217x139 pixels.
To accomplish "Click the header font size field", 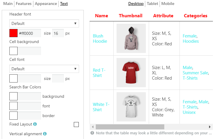I will (x=58, y=33).
